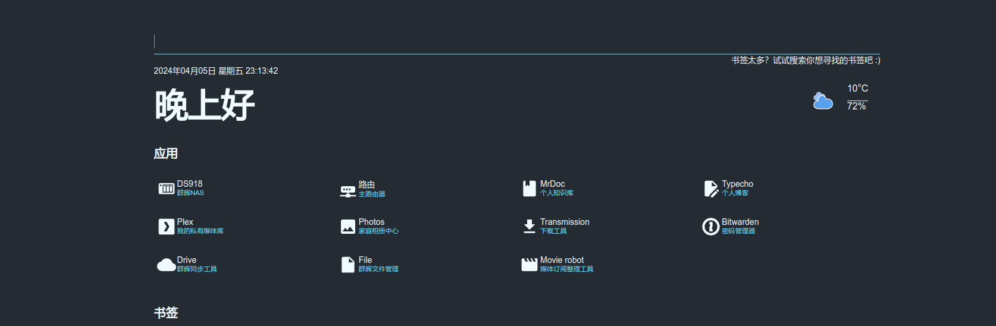Open the Bitwarden link
Viewport: 996px width, 326px height.
[741, 222]
